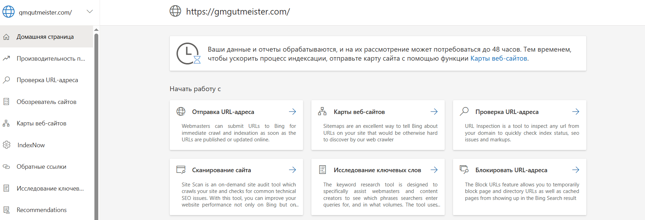
Task: Open the Отправка URL-адреса card title
Action: click(x=223, y=112)
